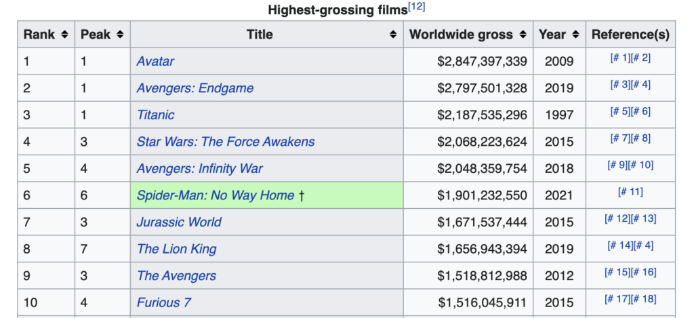The height and width of the screenshot is (318, 694).
Task: Open the Avengers: Endgame link
Action: click(x=195, y=88)
